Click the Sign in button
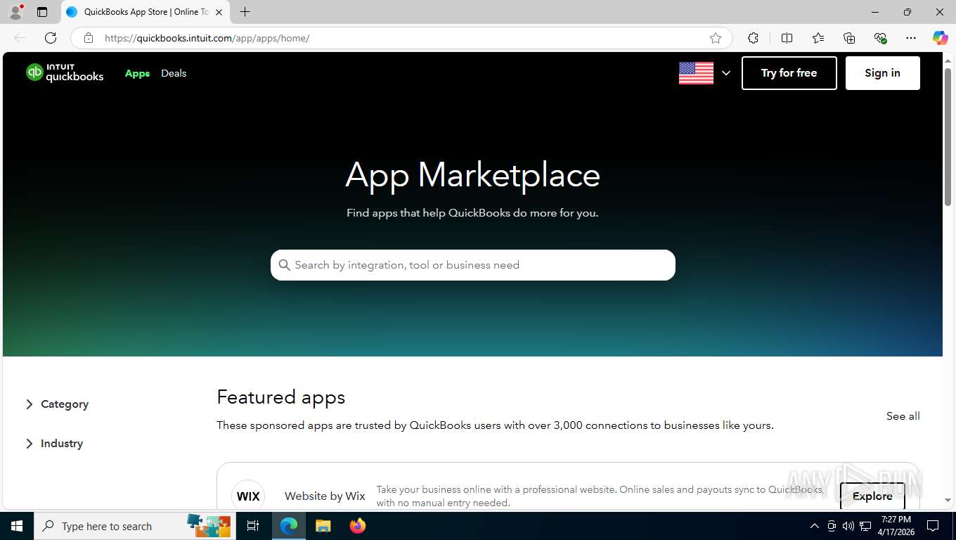The height and width of the screenshot is (540, 956). (882, 73)
